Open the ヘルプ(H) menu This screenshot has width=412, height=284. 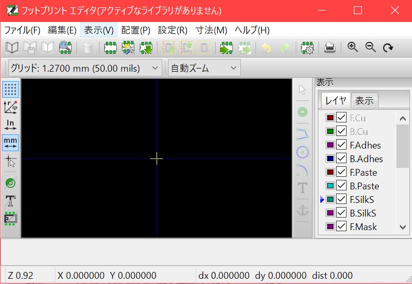tap(252, 30)
